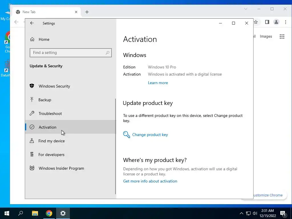Toggle Chrome side panel icon

[x=267, y=22]
